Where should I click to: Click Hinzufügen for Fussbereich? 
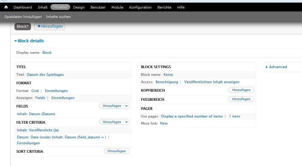tap(241, 99)
